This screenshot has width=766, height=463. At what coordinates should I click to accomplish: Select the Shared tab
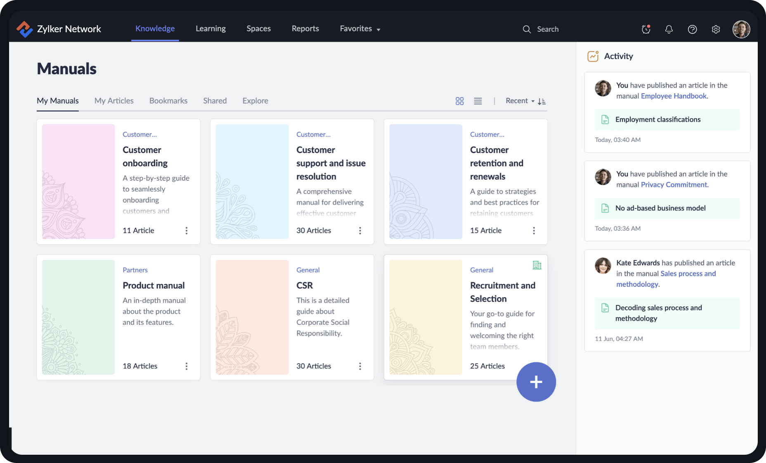[215, 101]
